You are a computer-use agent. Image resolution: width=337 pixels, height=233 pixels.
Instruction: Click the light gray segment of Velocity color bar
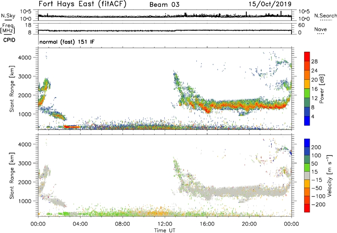(x=307, y=175)
